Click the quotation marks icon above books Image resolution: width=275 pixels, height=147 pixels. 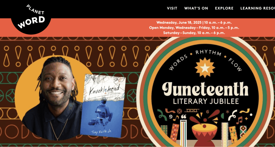pyautogui.click(x=183, y=117)
